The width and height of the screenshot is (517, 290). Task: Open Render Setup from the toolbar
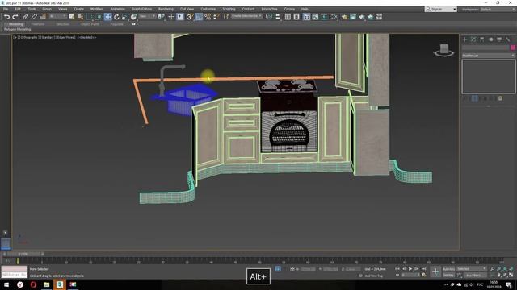344,17
